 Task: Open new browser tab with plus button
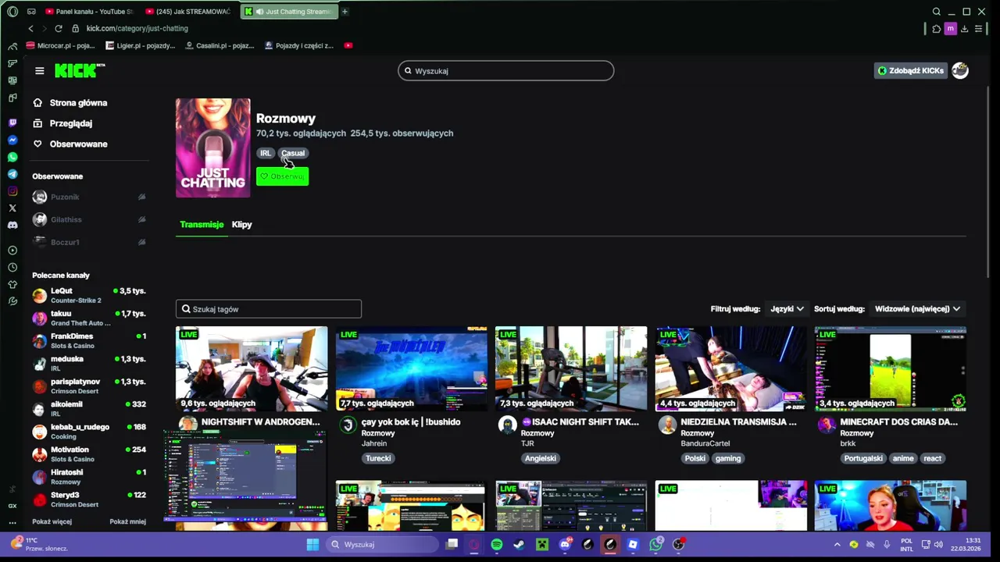click(x=345, y=12)
